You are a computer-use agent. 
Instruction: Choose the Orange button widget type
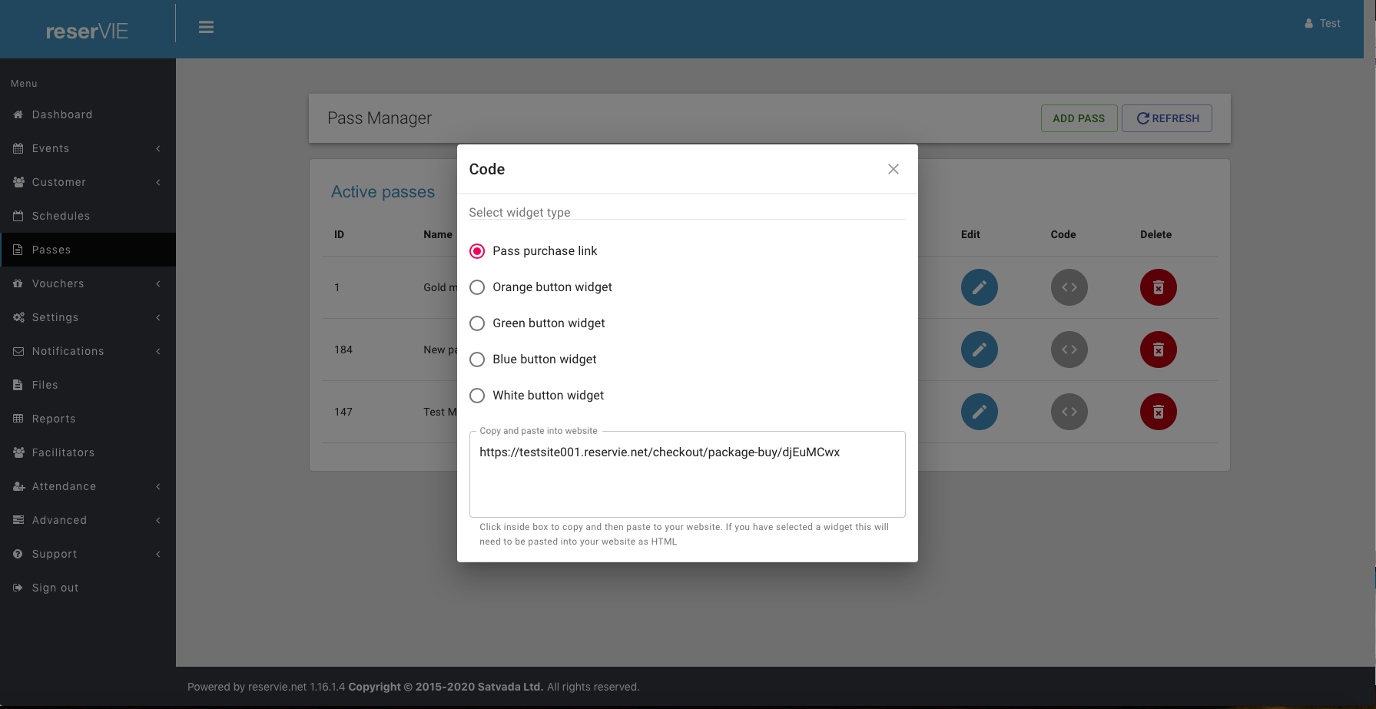pyautogui.click(x=476, y=287)
